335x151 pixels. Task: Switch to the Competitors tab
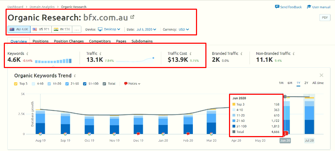100,41
